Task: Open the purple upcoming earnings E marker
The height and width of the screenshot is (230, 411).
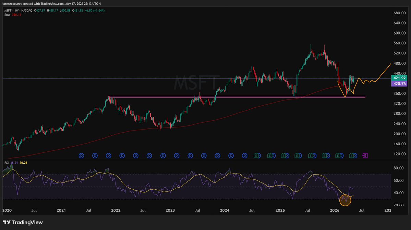Action: 365,155
